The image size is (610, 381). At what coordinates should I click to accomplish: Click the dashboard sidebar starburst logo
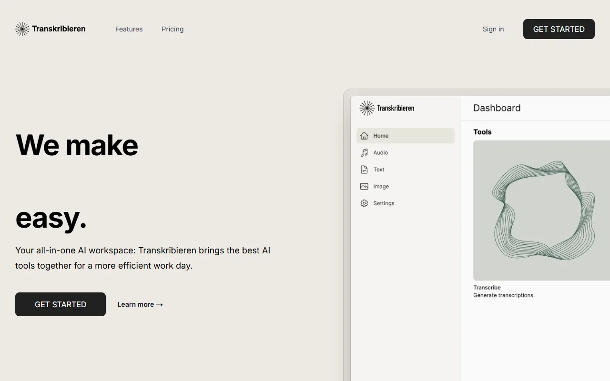(x=366, y=108)
